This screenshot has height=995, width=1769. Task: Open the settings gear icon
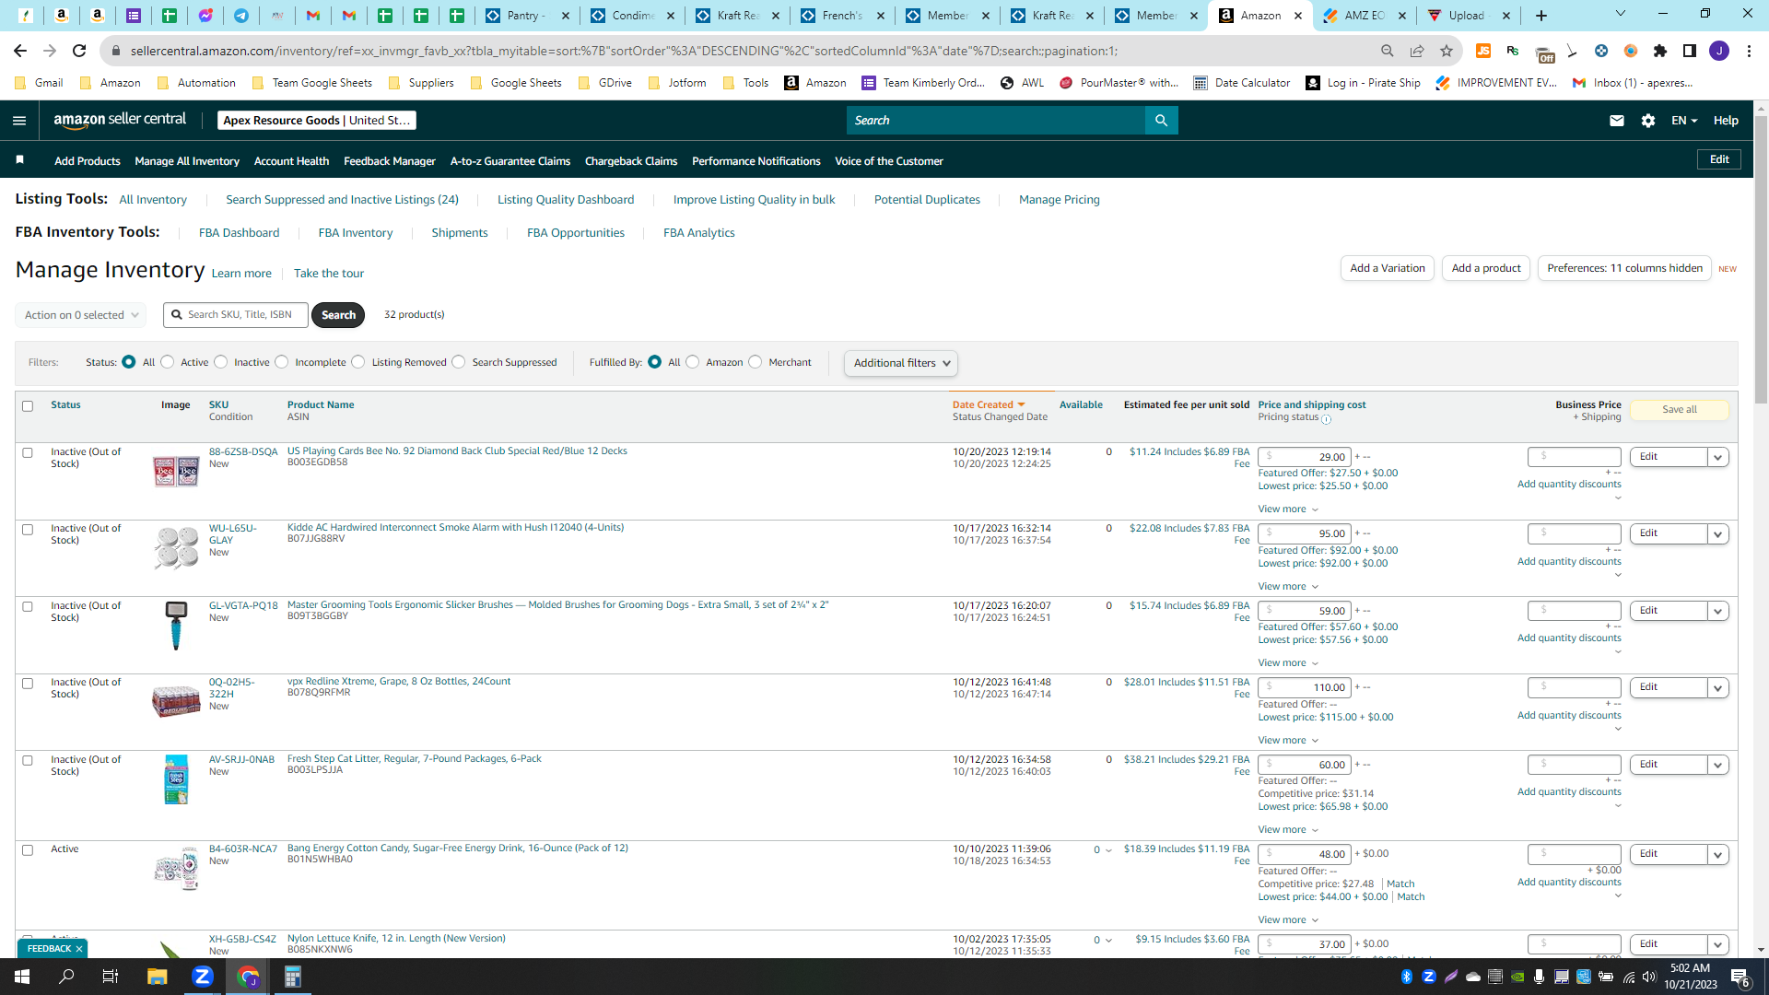point(1648,121)
